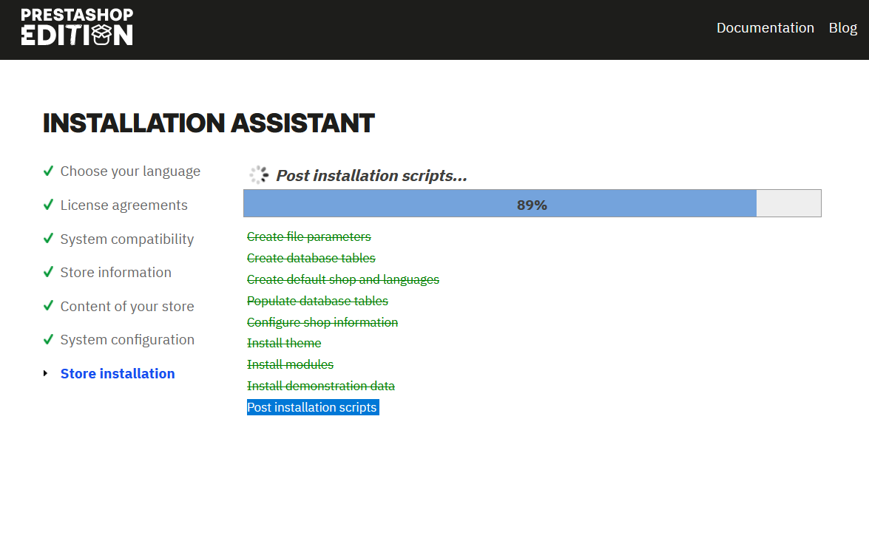Click Install demonstration data task

pos(320,387)
